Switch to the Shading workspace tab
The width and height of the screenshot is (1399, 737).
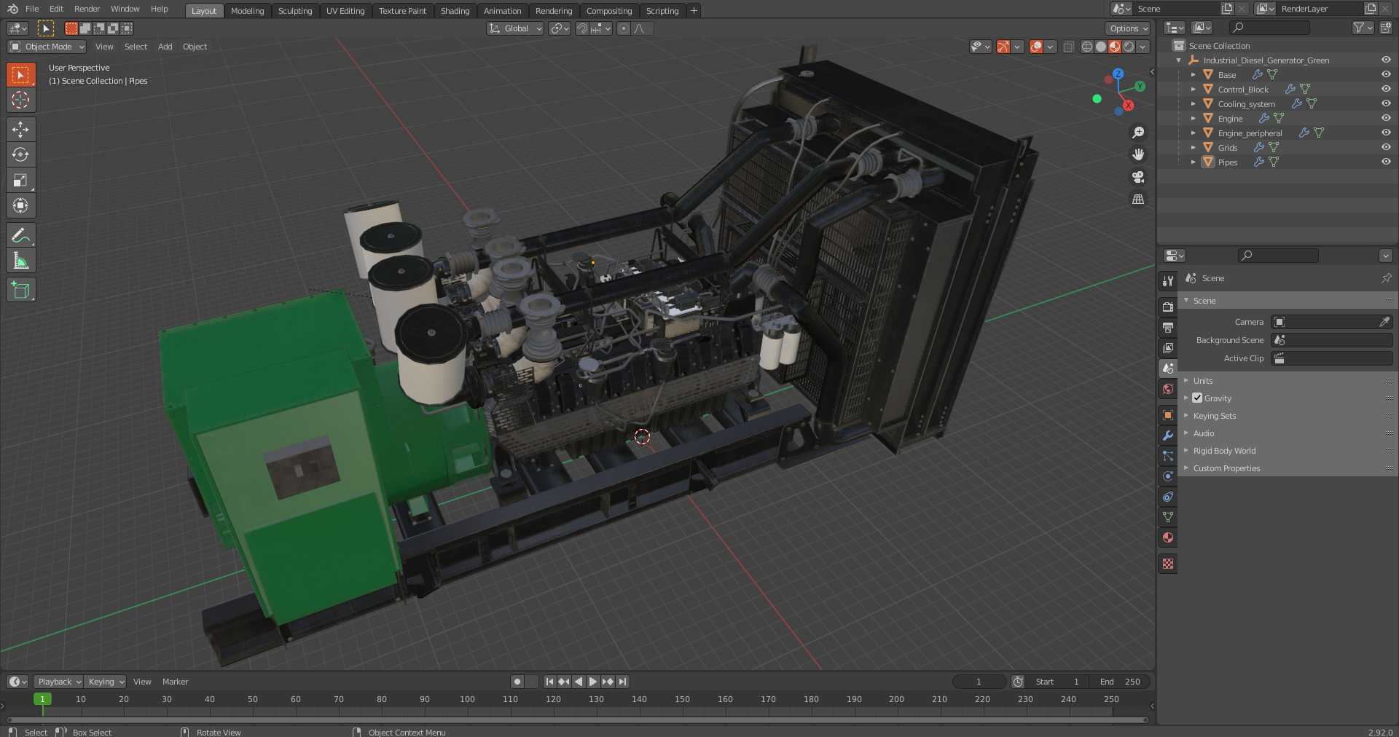(455, 11)
